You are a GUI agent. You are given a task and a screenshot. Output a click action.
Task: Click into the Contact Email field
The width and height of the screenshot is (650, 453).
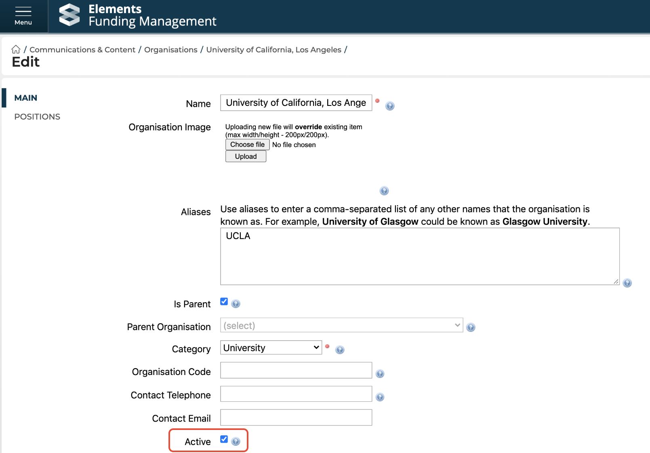tap(296, 417)
